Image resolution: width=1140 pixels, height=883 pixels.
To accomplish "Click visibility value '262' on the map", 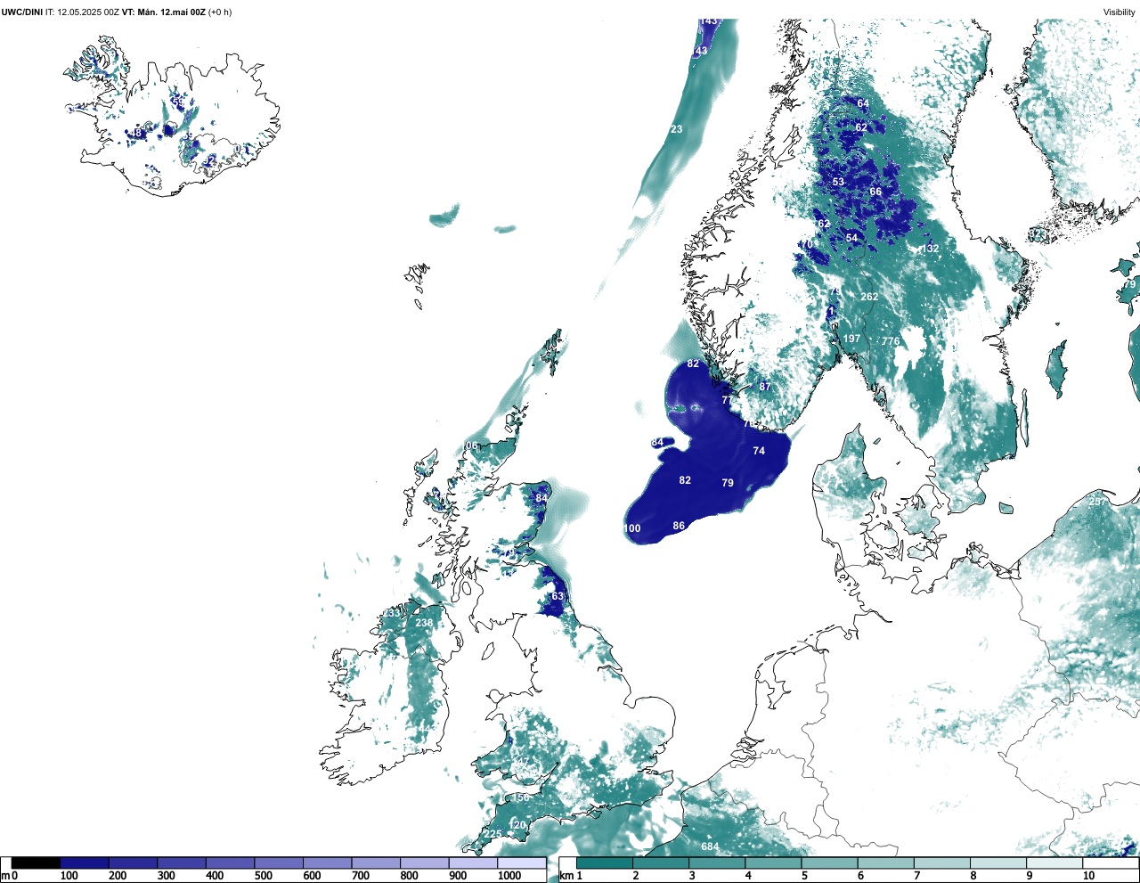I will (x=869, y=297).
